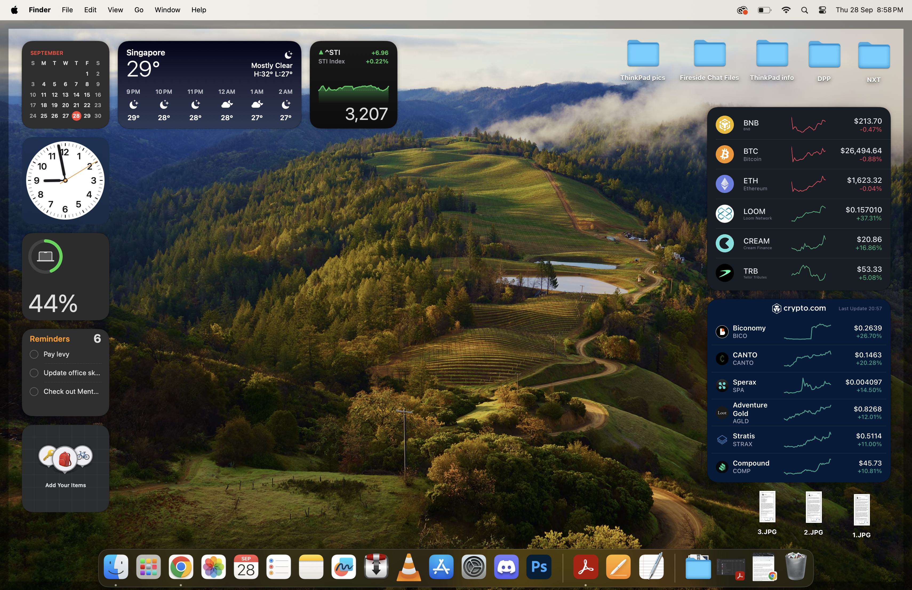Open the File menu
The width and height of the screenshot is (912, 590).
[67, 10]
